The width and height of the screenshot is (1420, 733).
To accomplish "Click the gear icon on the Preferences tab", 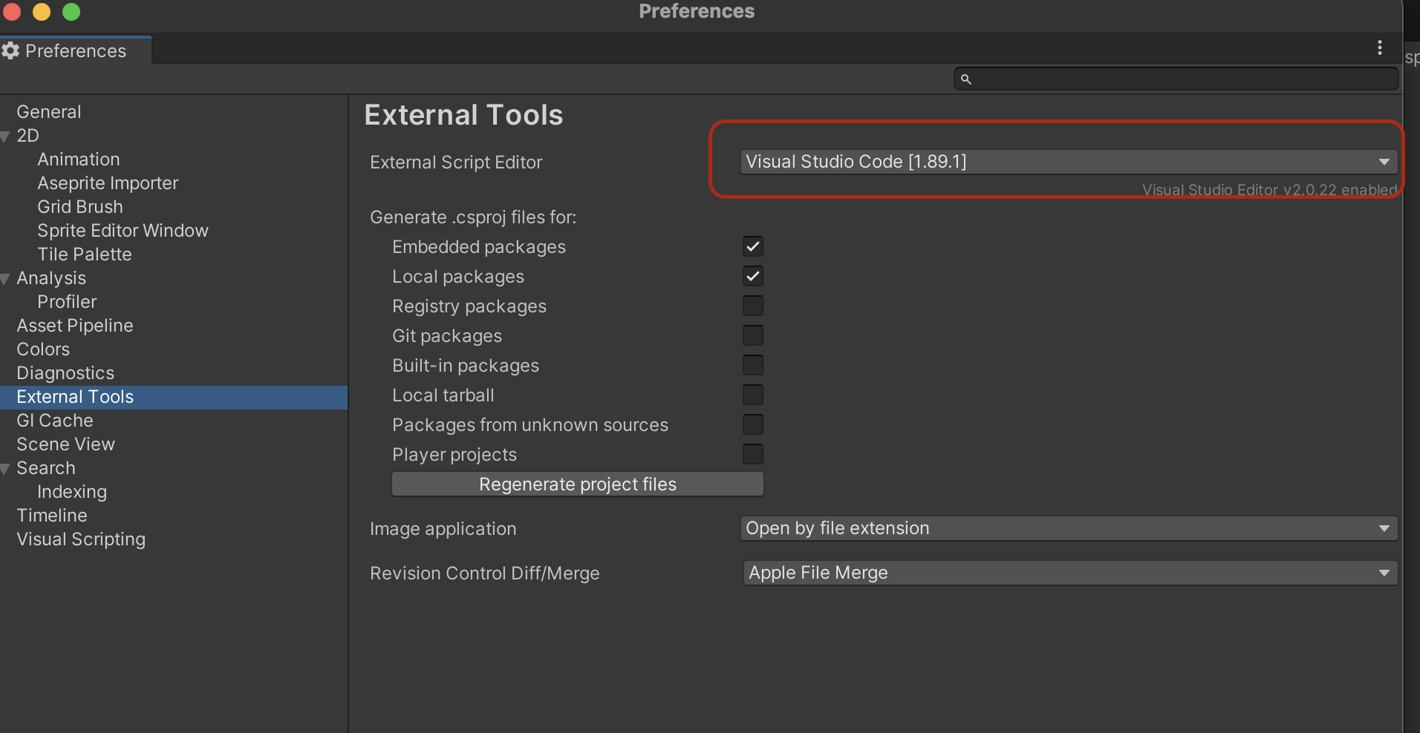I will (10, 51).
